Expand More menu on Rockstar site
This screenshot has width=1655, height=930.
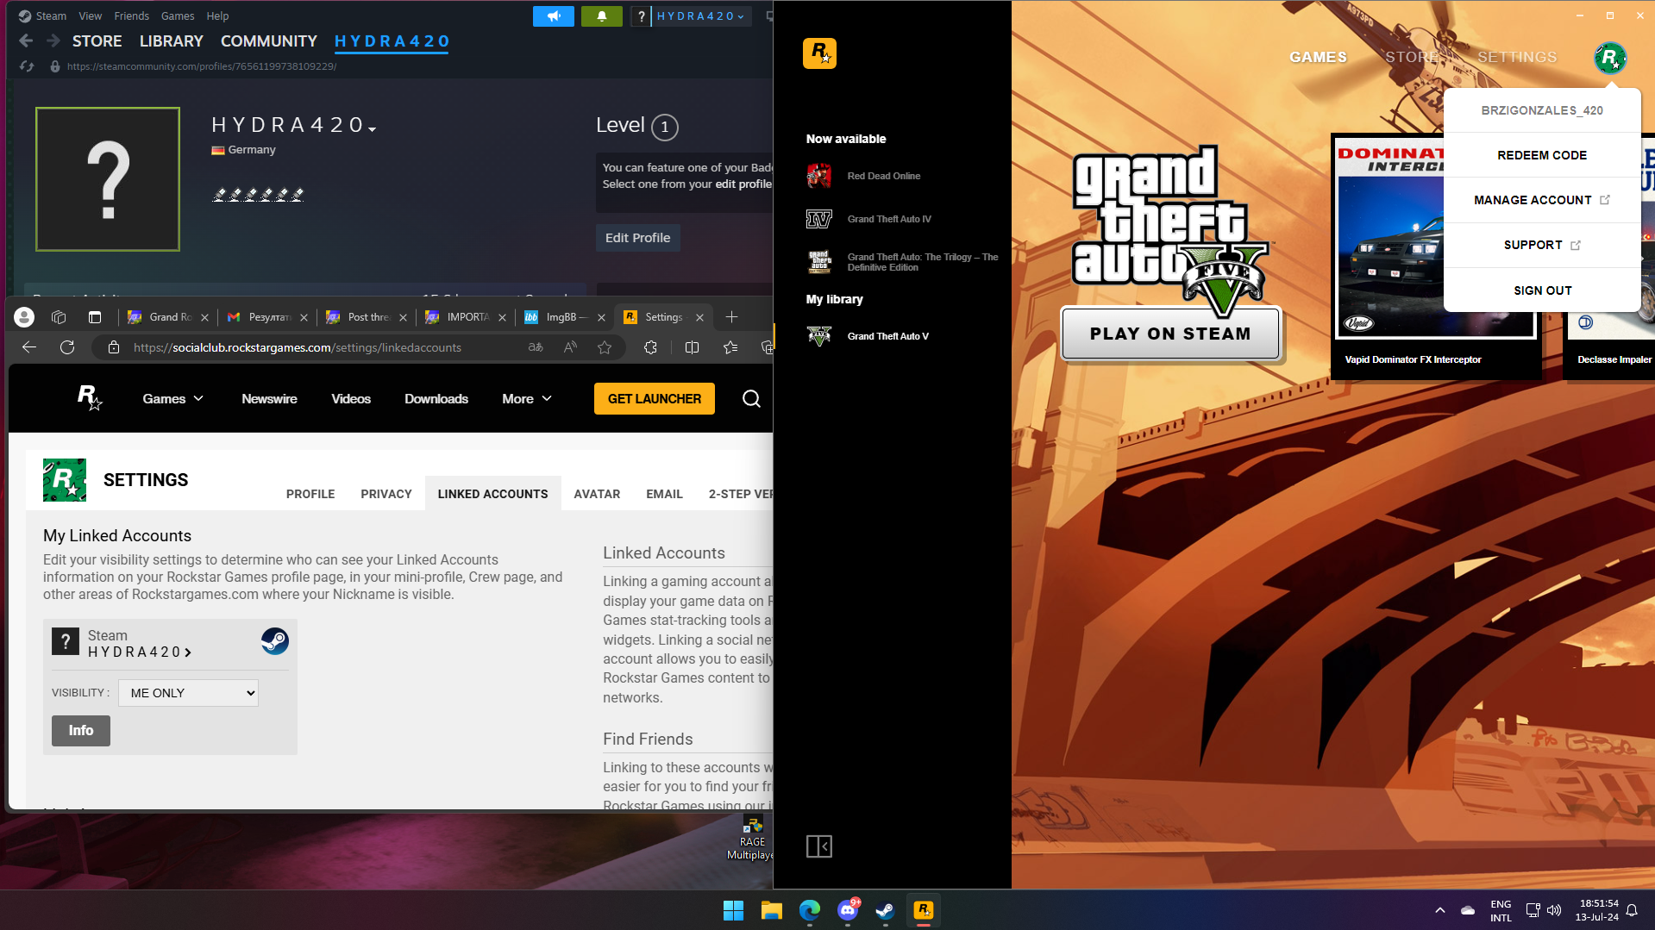click(x=527, y=399)
